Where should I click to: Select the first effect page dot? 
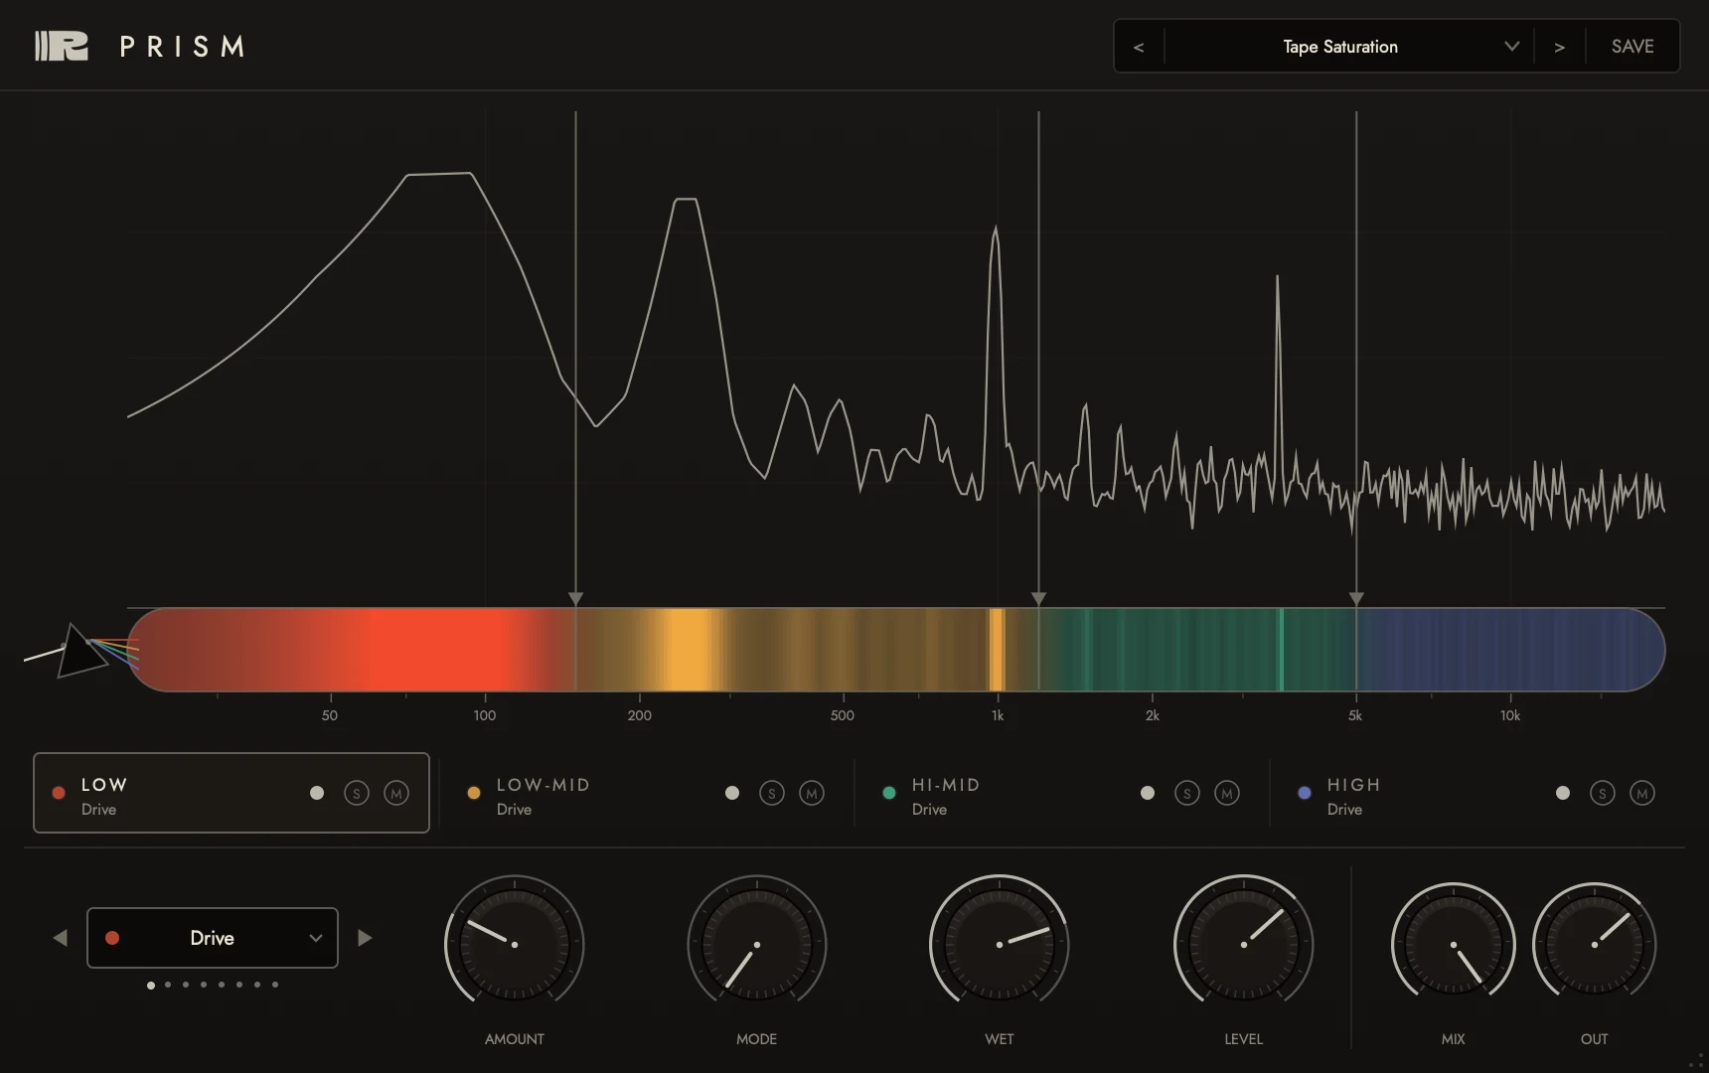(x=151, y=985)
